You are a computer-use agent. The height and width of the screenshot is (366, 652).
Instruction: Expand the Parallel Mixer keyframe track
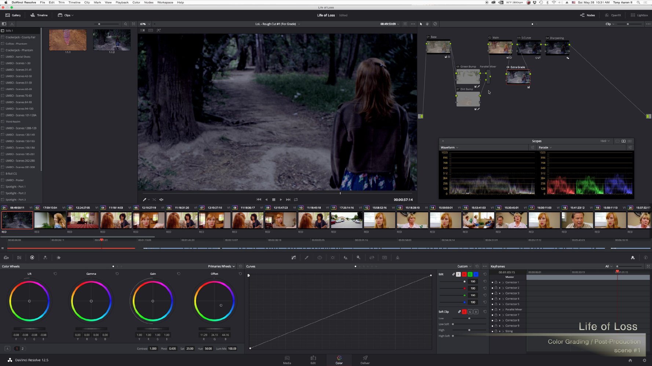pos(503,310)
